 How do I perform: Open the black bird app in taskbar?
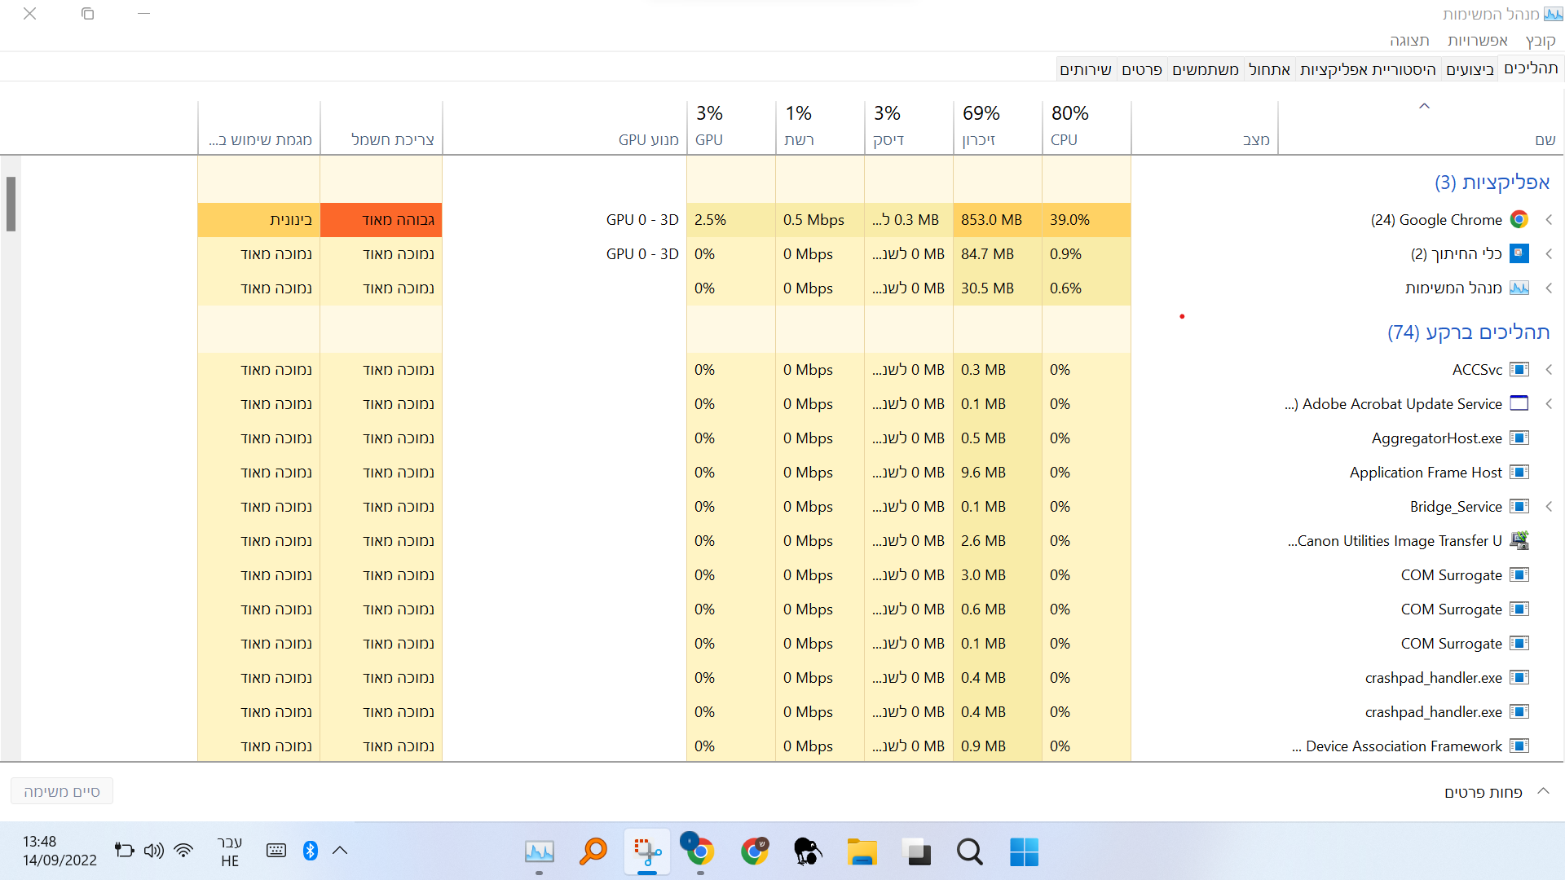(807, 852)
